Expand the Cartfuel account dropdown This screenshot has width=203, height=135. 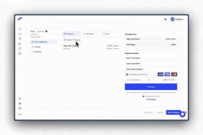[177, 19]
